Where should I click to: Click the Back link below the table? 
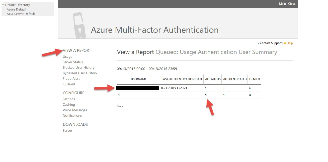(120, 106)
